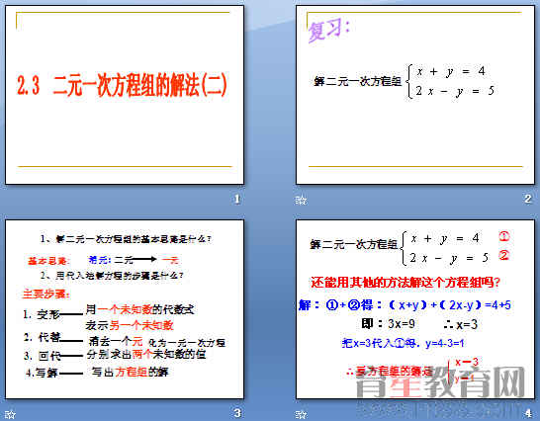Click the red '主要步骤:' label
Screen dimensions: 540x421
[x=46, y=294]
